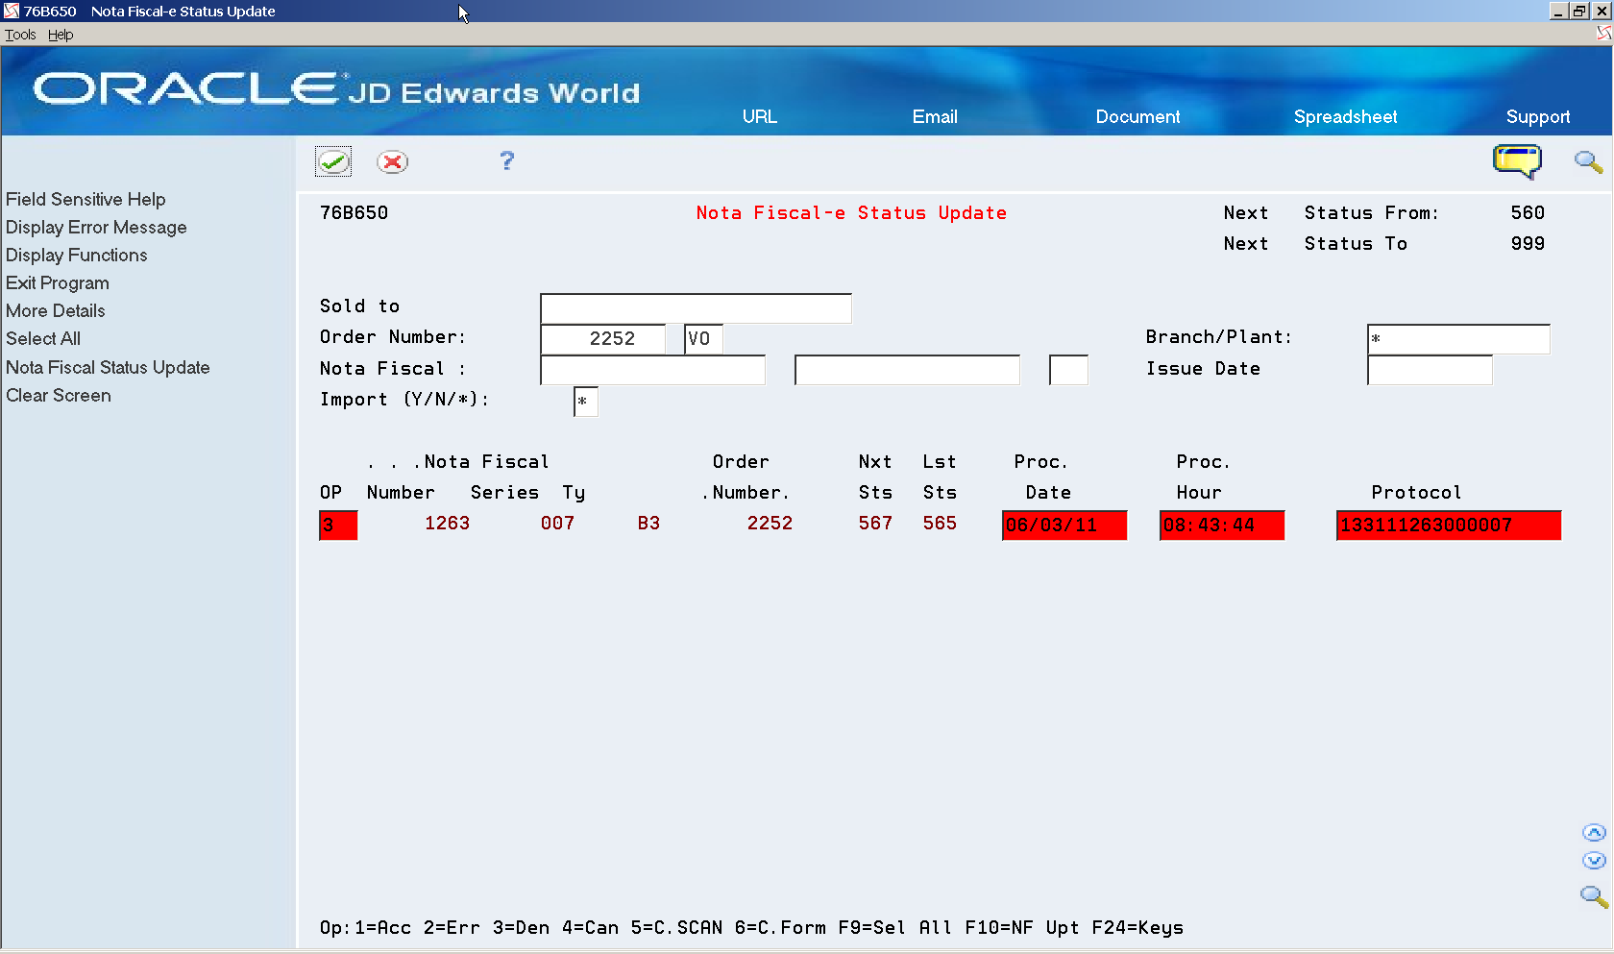Click Nota Fiscal Status Update link
Screen dimensions: 1614x954
pos(108,367)
